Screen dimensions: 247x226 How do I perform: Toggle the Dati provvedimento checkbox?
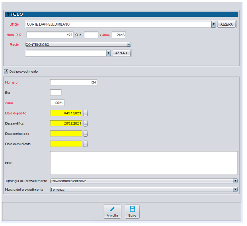coord(6,71)
